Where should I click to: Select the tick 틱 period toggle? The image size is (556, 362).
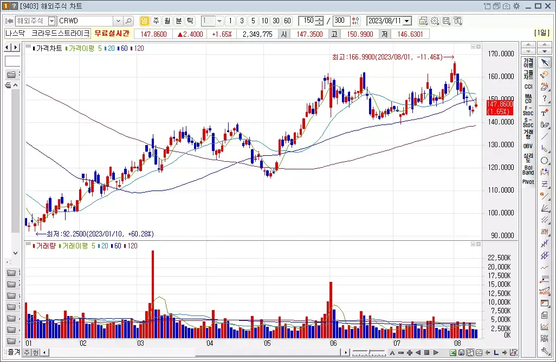[x=190, y=21]
